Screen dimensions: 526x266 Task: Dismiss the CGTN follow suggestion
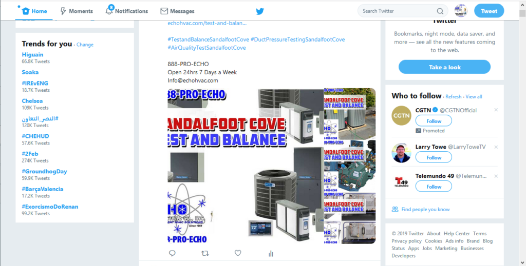(x=496, y=110)
